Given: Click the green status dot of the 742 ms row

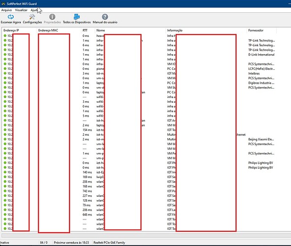Looking at the screenshot, I should coord(5,191).
